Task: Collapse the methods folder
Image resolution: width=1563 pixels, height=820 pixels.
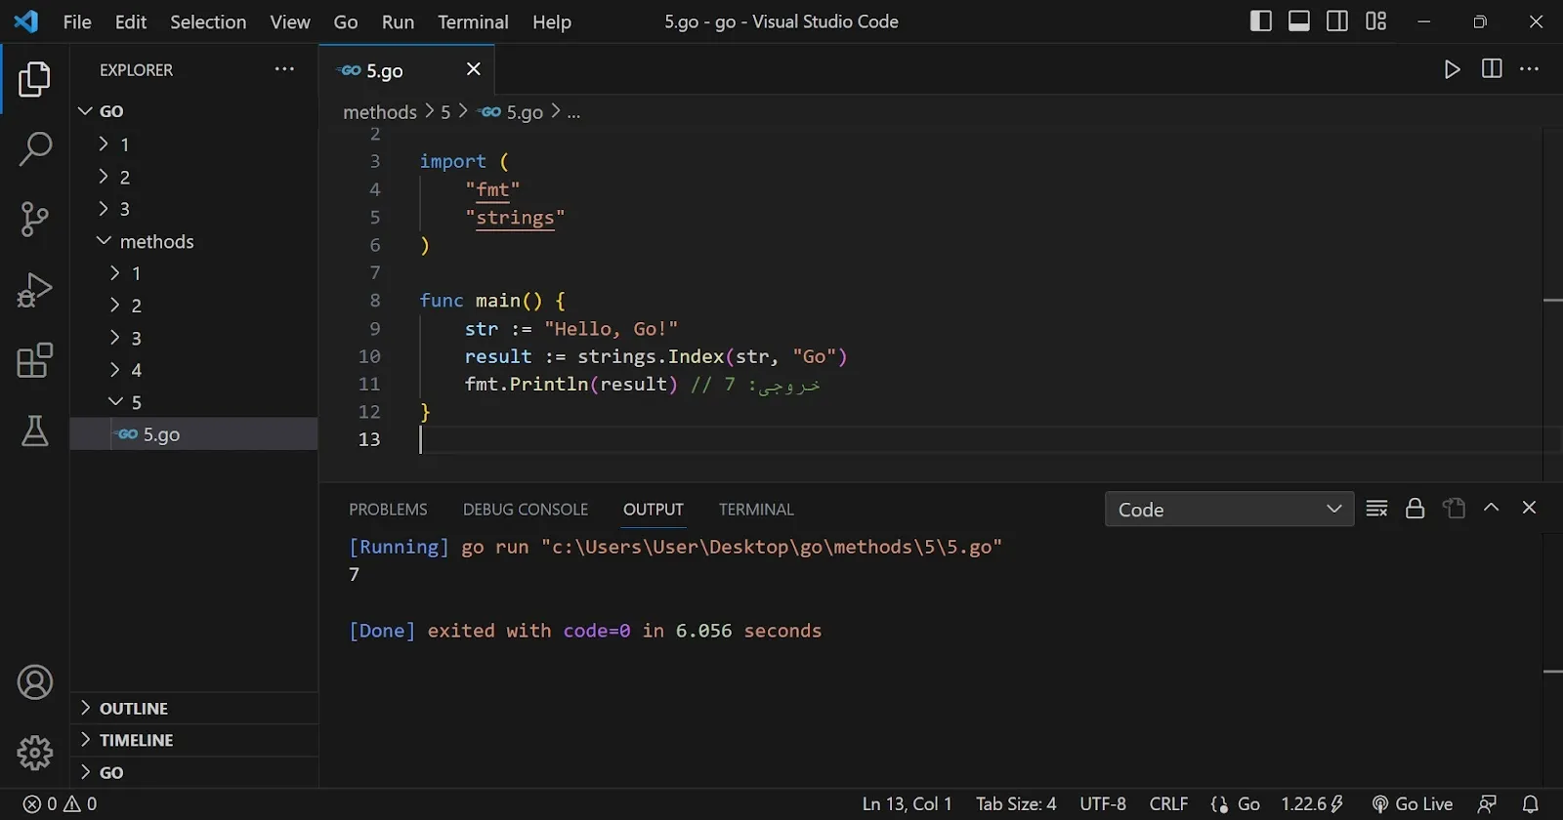Action: point(194,241)
